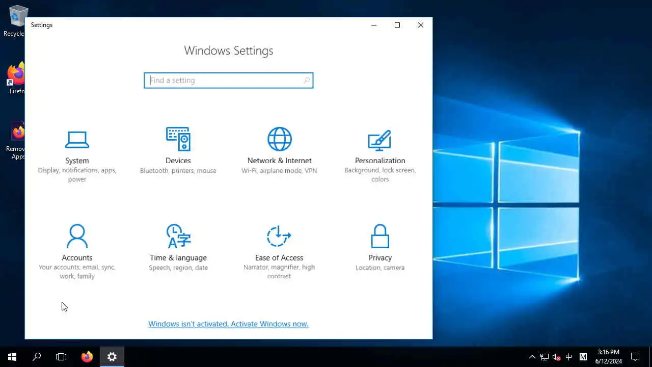Click 'Bluetooth, printers, mouse' description
The height and width of the screenshot is (367, 652).
[178, 171]
